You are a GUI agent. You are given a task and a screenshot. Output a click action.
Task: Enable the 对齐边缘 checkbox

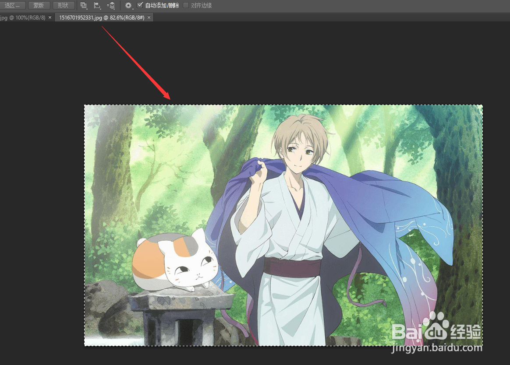pyautogui.click(x=186, y=5)
